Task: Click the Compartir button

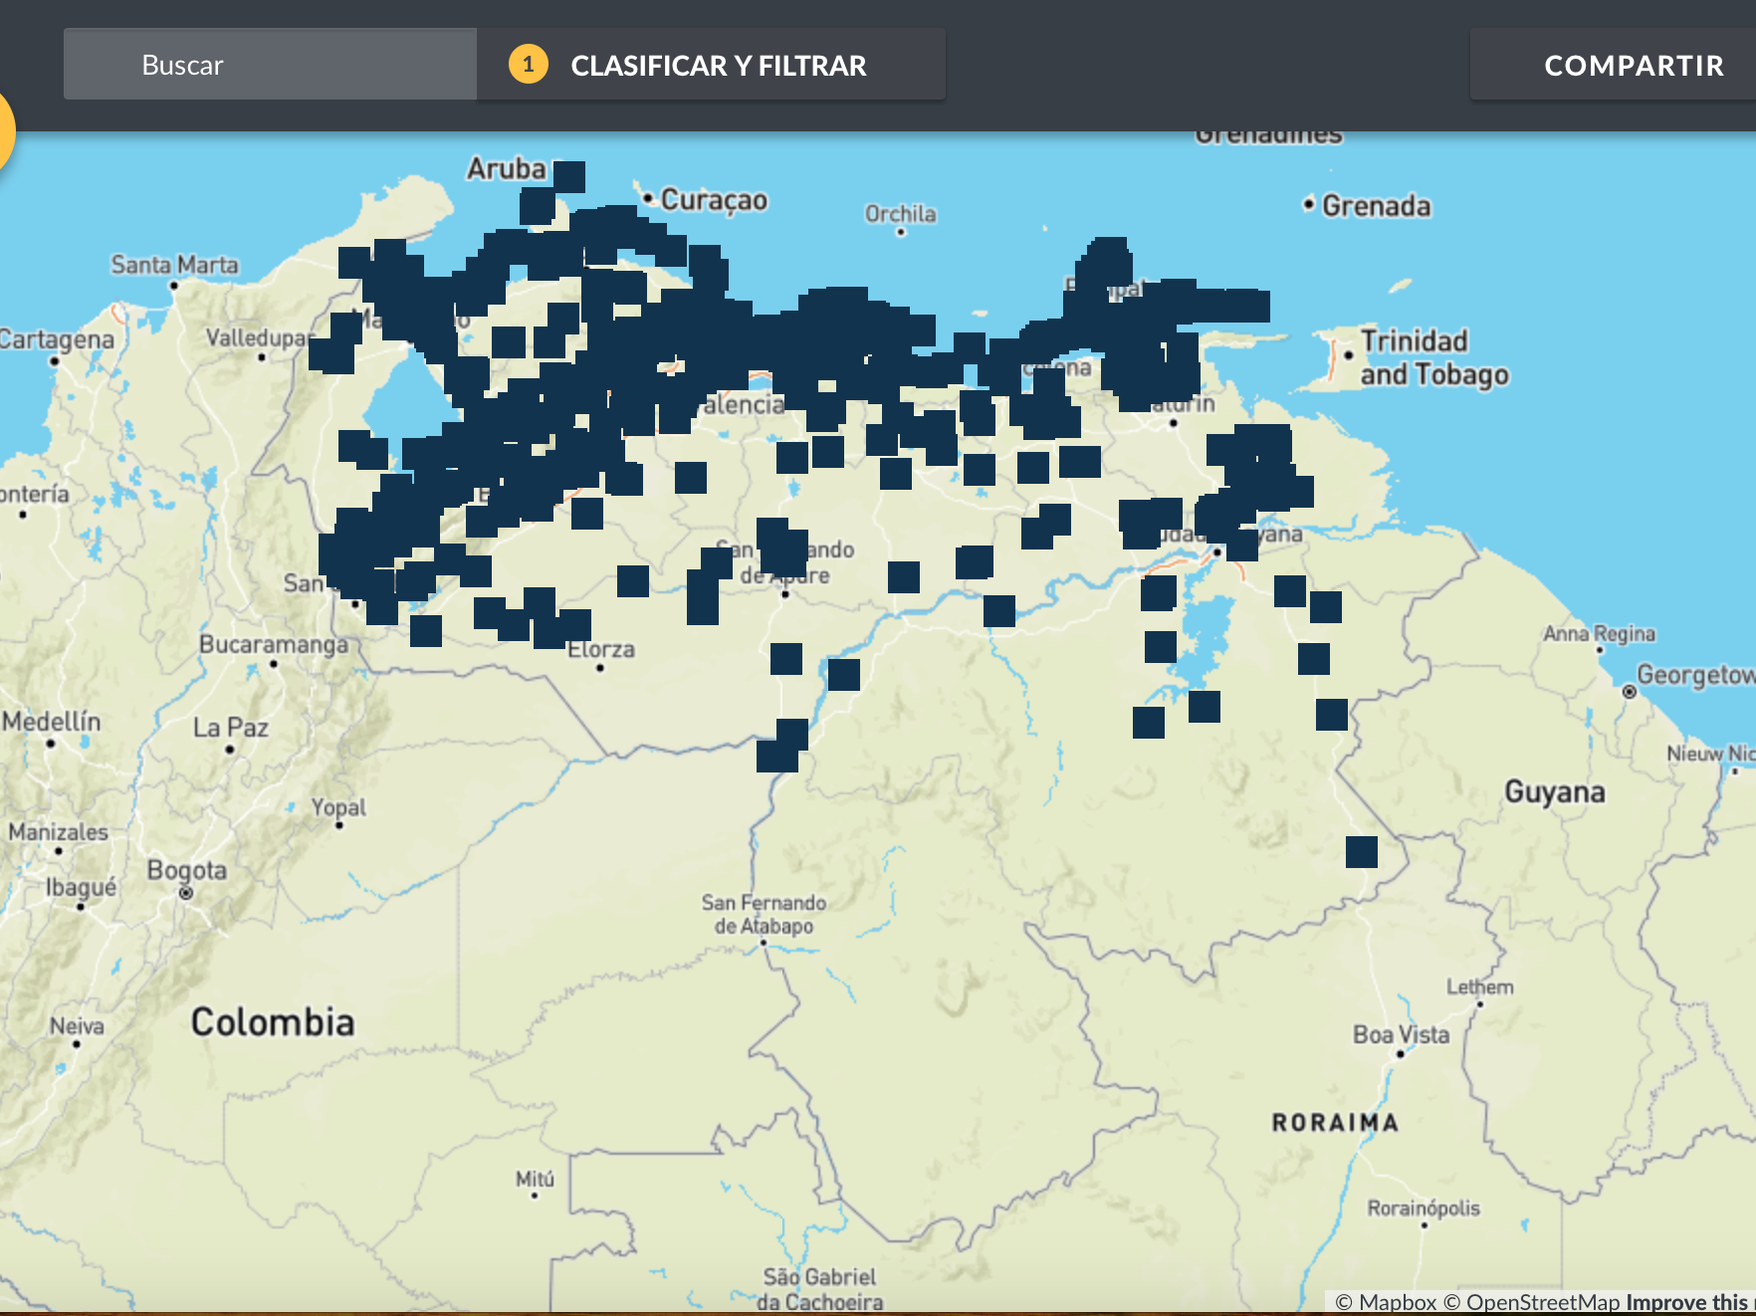Action: coord(1633,65)
